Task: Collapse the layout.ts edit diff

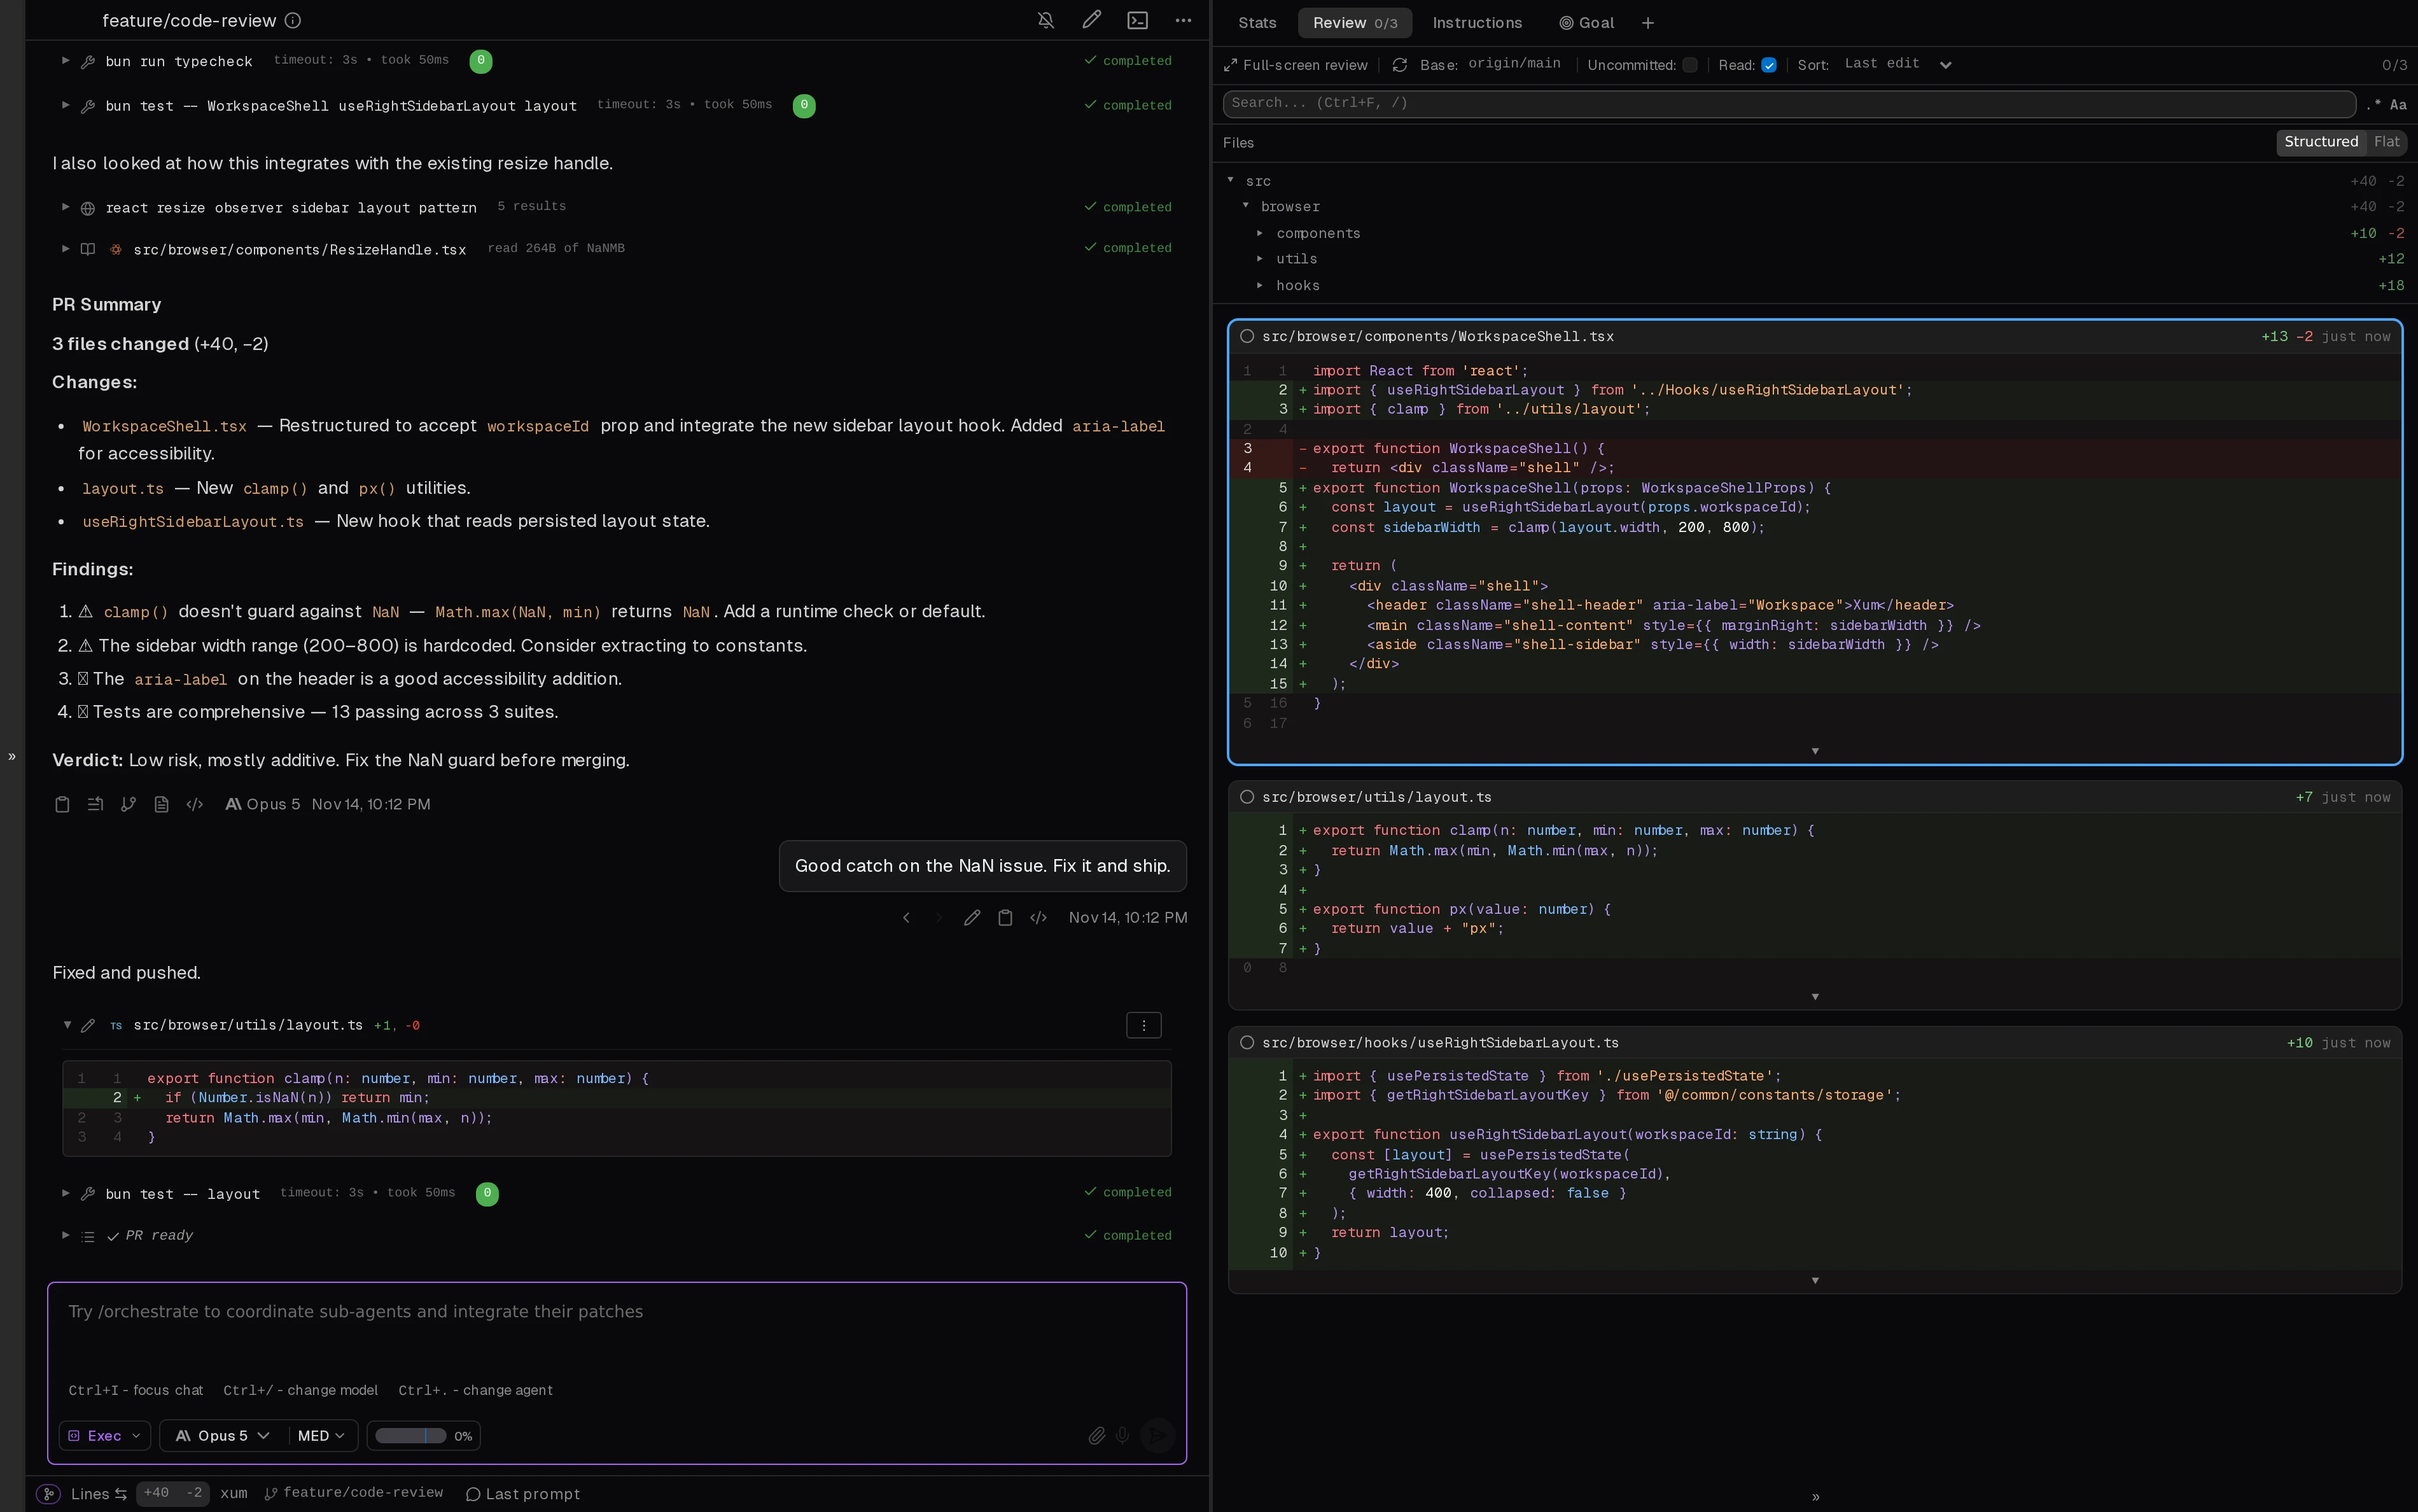Action: point(67,1025)
